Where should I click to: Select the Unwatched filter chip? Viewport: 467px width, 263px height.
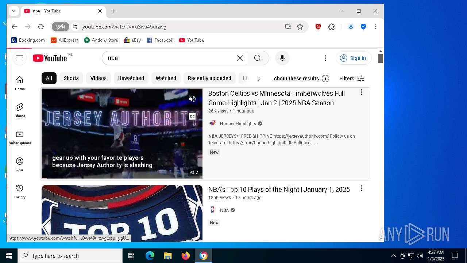point(131,78)
